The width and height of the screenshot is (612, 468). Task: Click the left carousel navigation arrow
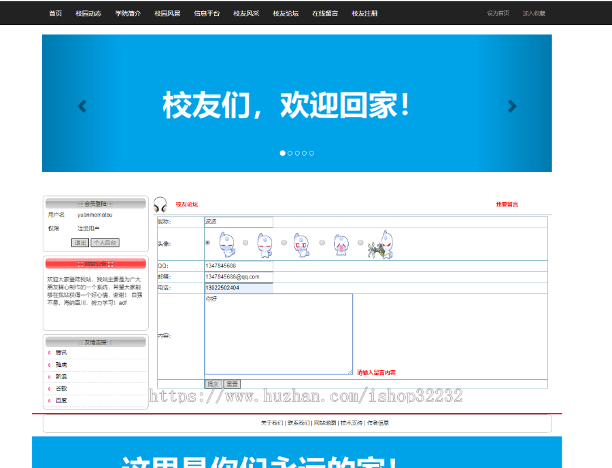82,105
